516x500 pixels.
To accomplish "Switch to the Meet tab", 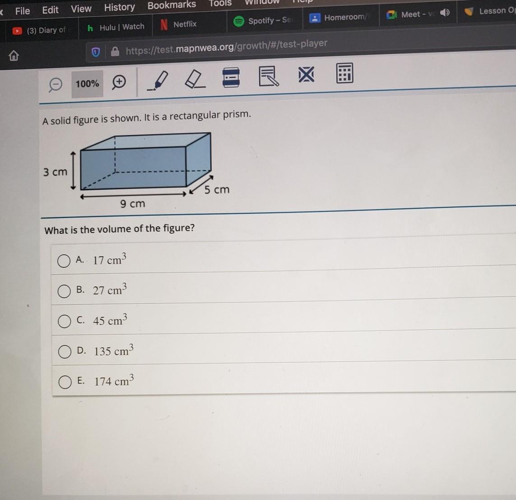I will pyautogui.click(x=411, y=14).
